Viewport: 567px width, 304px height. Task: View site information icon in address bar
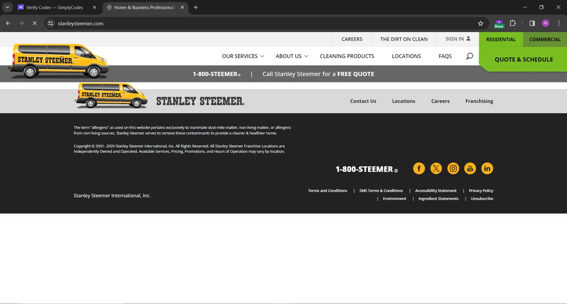[50, 23]
